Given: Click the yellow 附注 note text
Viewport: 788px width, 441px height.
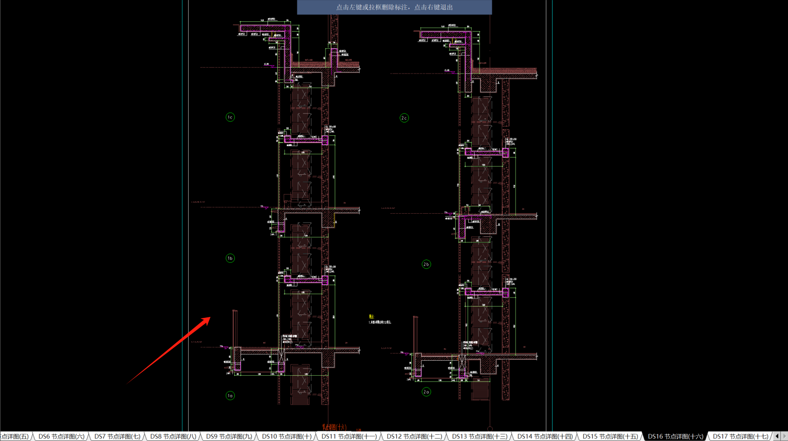Looking at the screenshot, I should (371, 317).
